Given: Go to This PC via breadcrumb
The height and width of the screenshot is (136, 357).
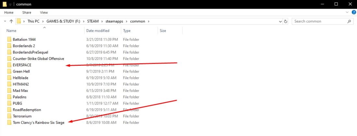Looking at the screenshot, I should coord(31,21).
